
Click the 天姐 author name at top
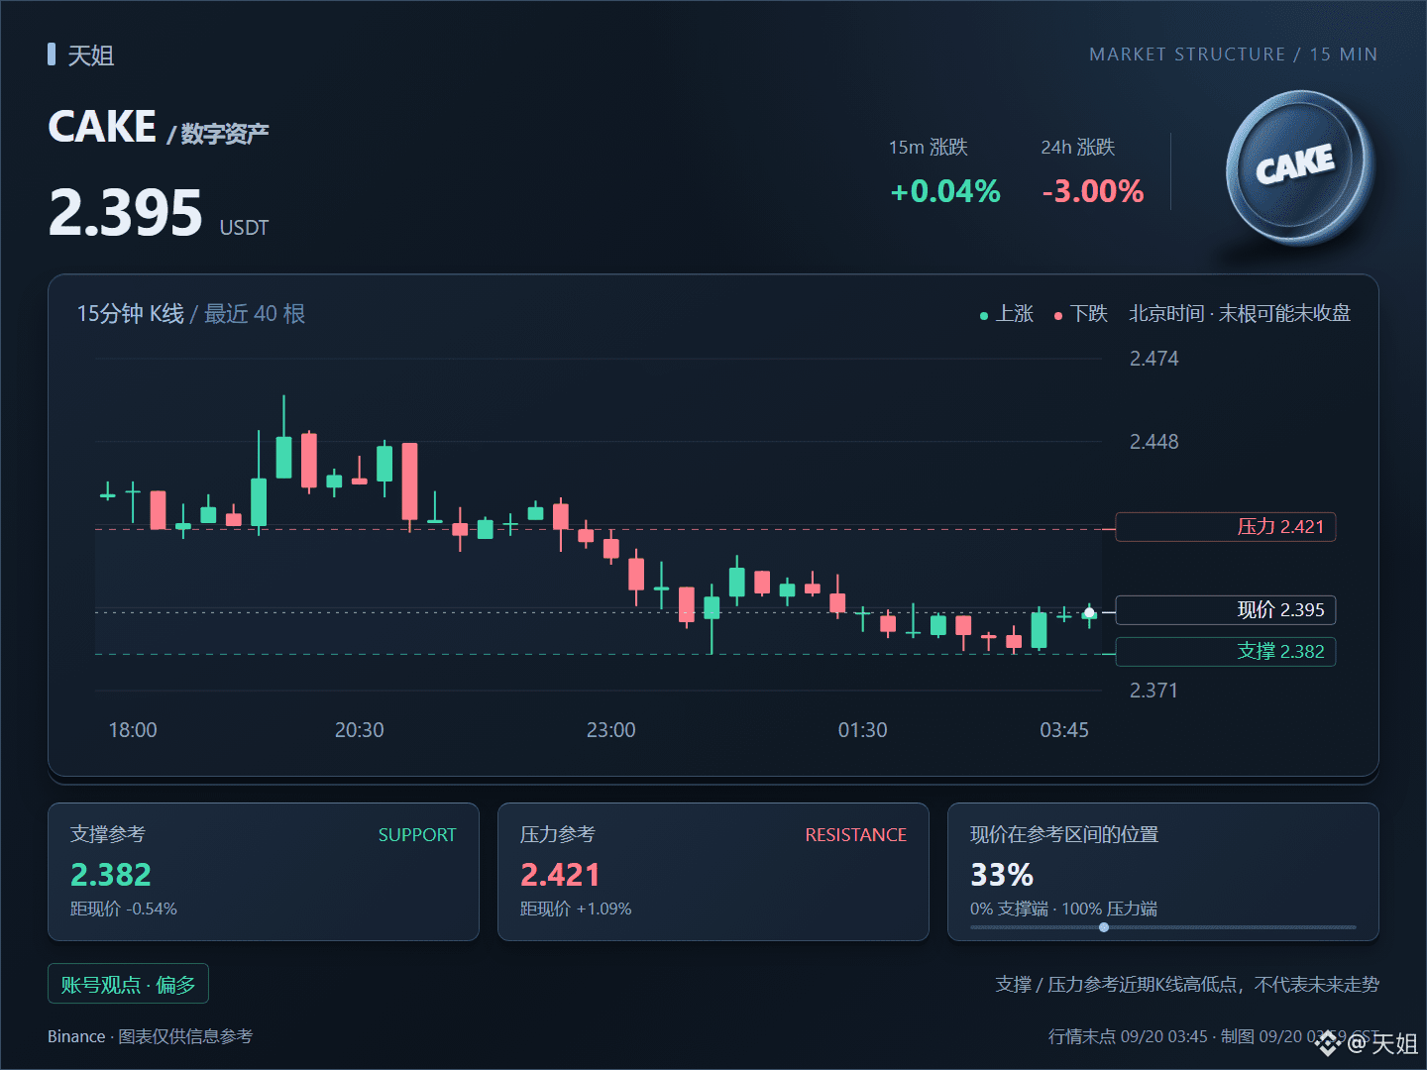coord(91,55)
